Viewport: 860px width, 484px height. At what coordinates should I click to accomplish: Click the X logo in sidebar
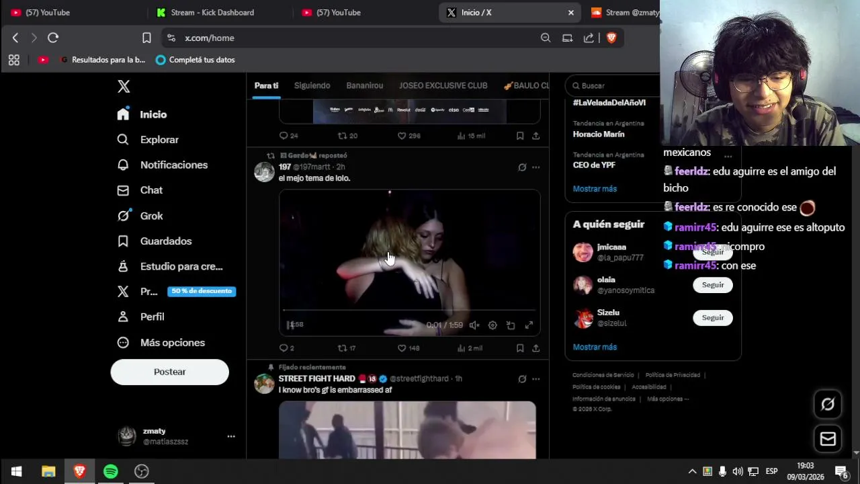point(124,87)
